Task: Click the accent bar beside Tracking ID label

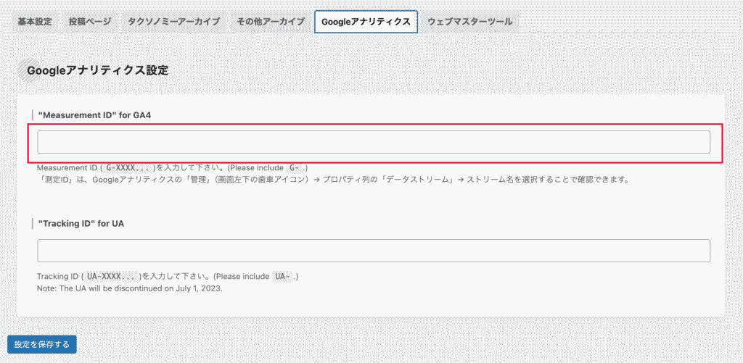Action: coord(33,223)
